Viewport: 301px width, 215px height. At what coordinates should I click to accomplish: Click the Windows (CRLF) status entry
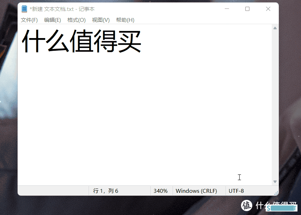pyautogui.click(x=196, y=191)
